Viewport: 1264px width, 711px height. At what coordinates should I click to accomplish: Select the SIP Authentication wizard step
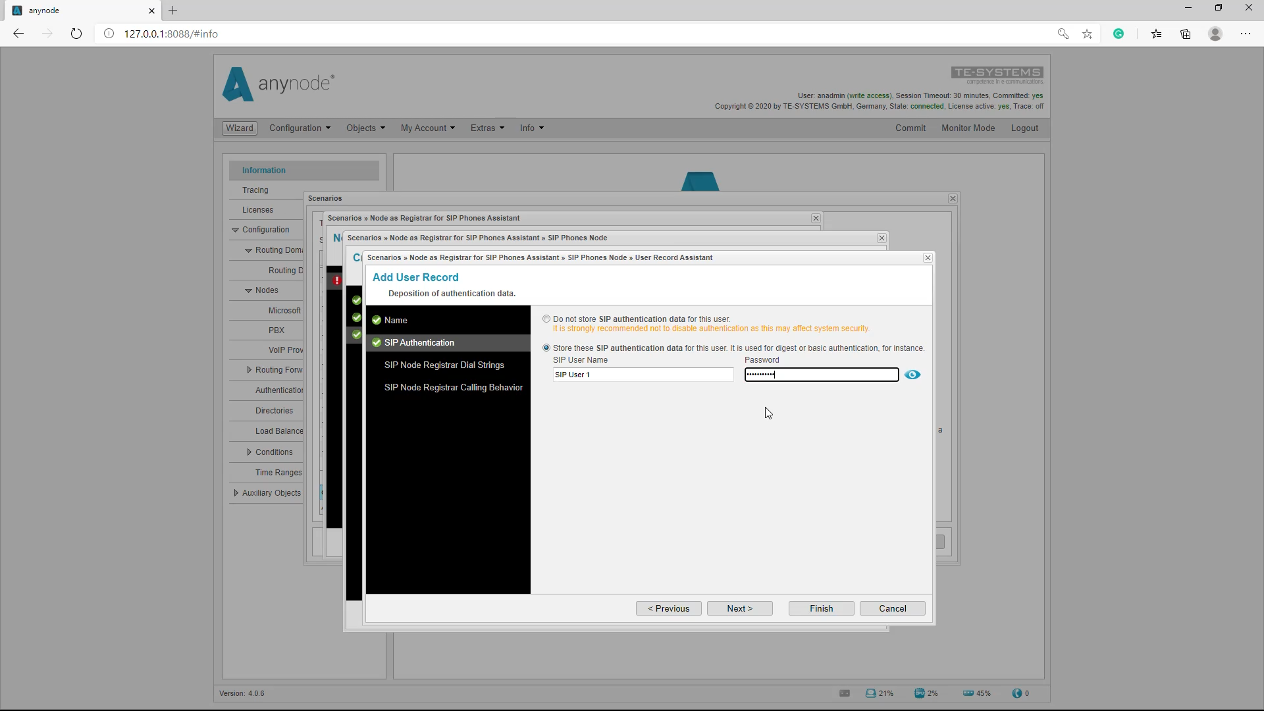(x=448, y=342)
